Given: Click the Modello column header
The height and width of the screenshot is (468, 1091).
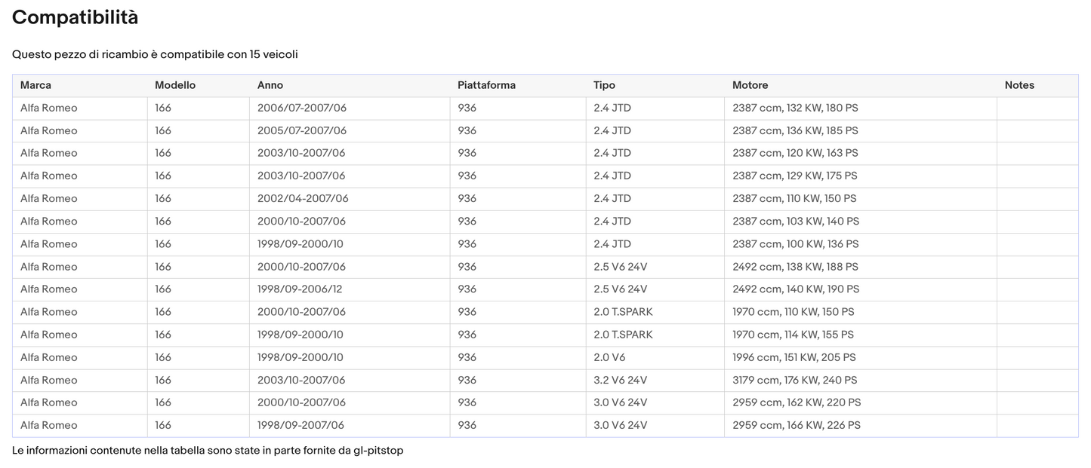Looking at the screenshot, I should click(x=174, y=85).
